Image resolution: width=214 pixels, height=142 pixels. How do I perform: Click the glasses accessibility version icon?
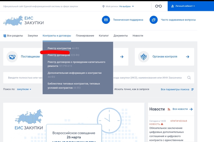pyautogui.click(x=158, y=6)
